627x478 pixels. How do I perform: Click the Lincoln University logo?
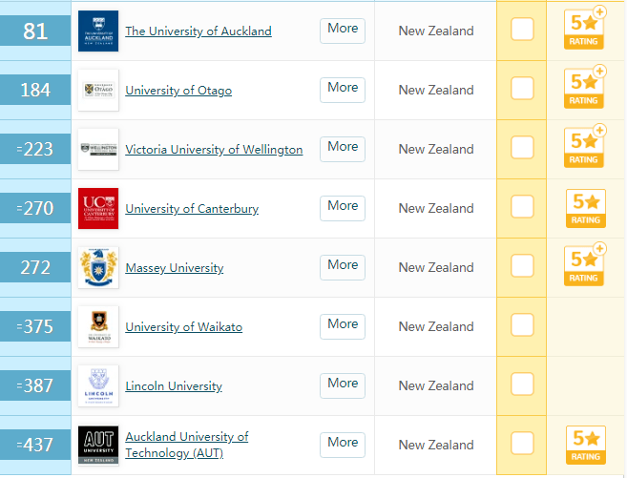(x=98, y=385)
